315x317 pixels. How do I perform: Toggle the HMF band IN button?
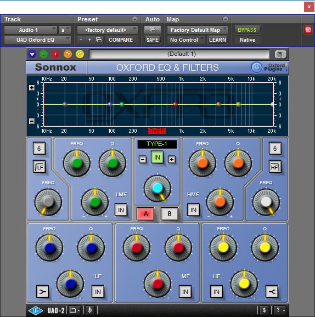click(193, 210)
